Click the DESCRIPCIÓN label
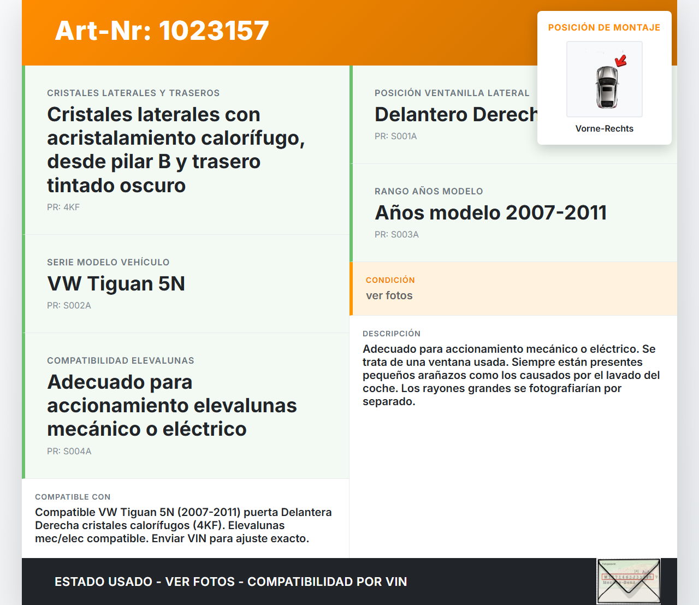The image size is (699, 605). 392,334
